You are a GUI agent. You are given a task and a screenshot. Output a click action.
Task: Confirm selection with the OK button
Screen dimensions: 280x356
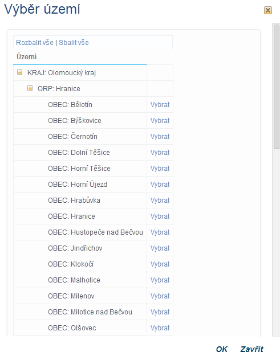[x=222, y=349]
